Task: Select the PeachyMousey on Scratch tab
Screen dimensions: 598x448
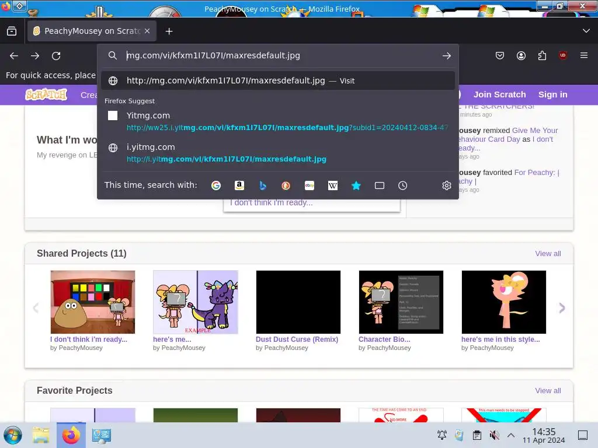Action: [x=92, y=32]
